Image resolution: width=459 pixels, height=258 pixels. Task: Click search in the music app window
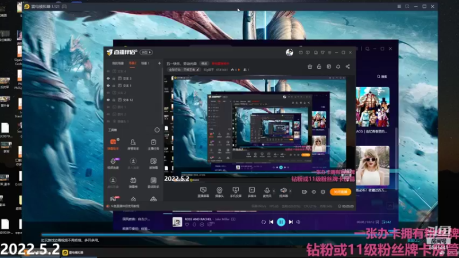382,77
